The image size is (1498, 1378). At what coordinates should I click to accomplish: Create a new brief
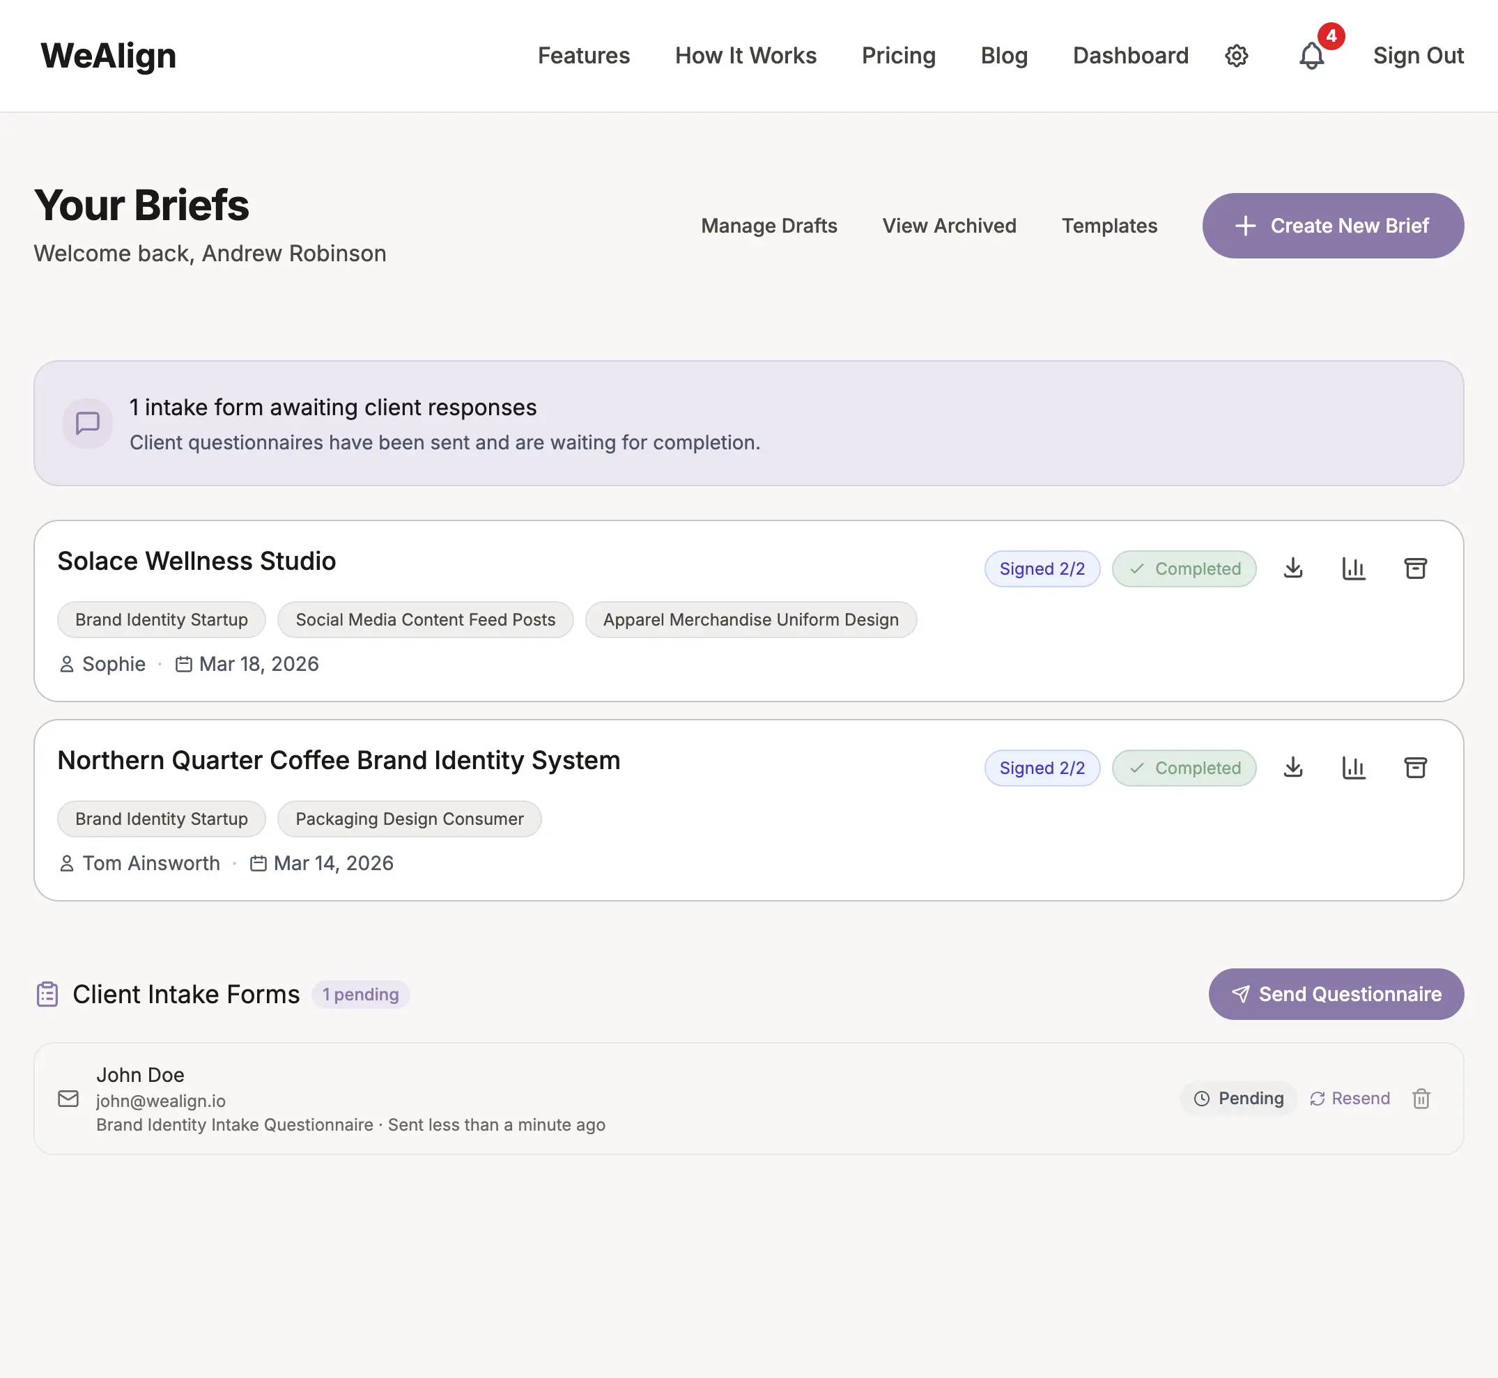[x=1332, y=225]
